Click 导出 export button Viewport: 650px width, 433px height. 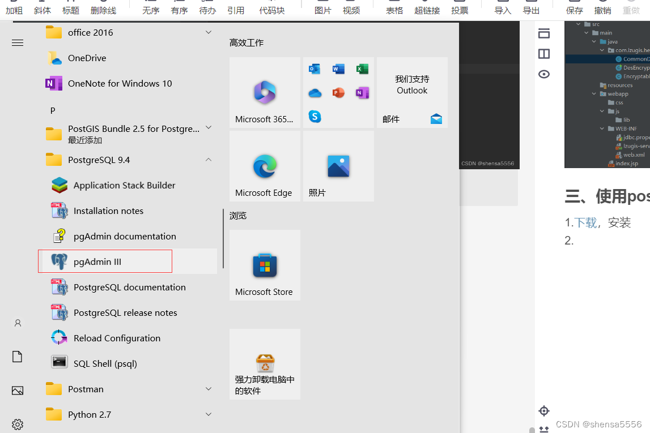(531, 10)
